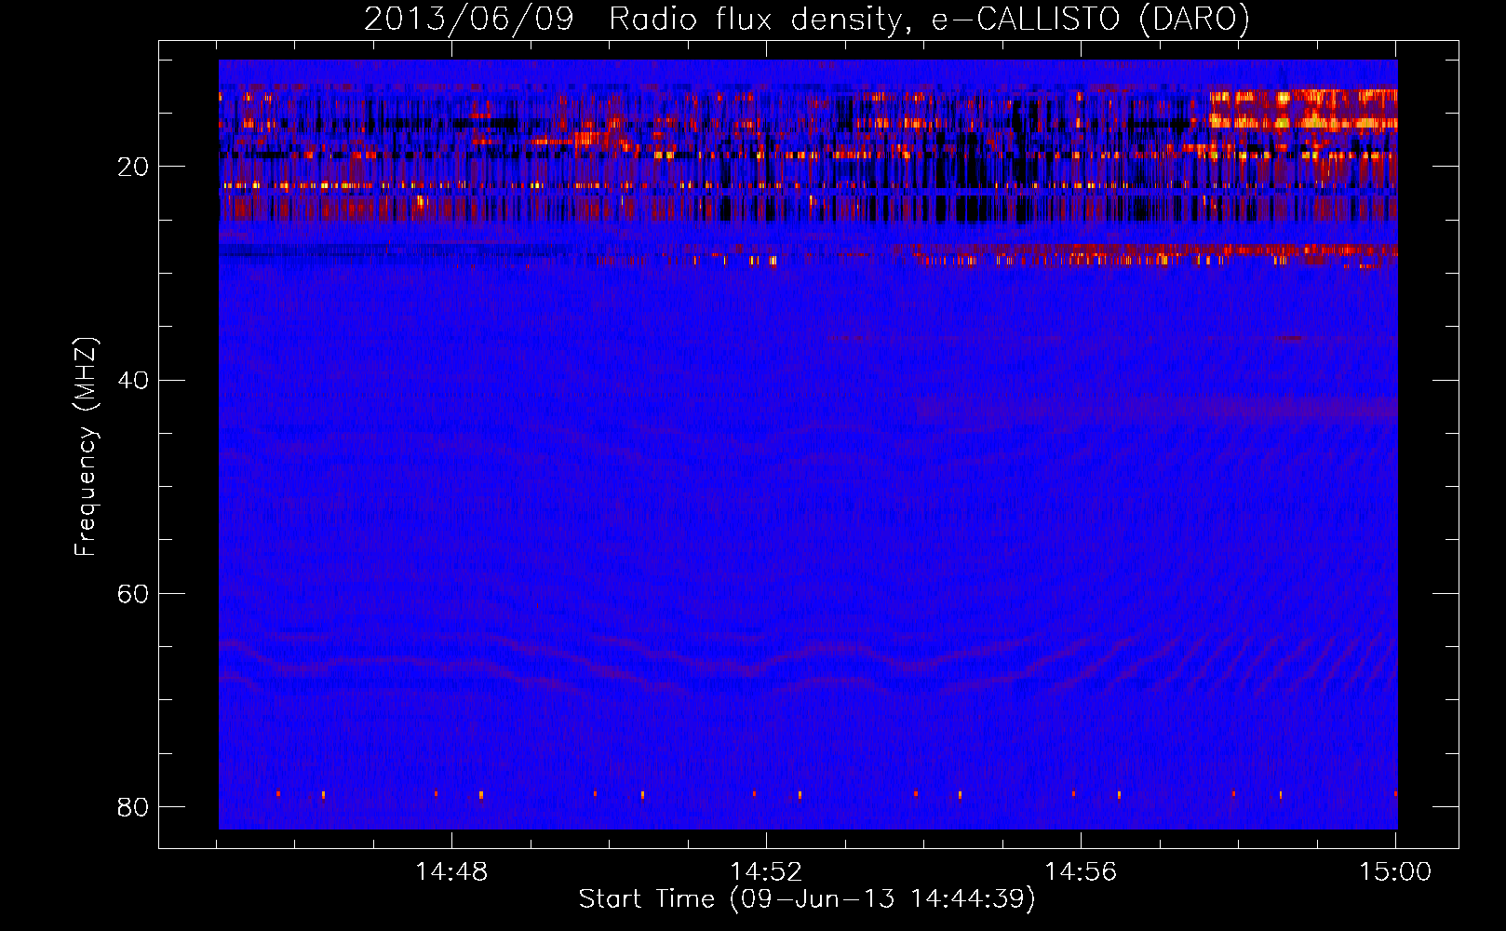Click the 14:56 time tick label

1081,872
